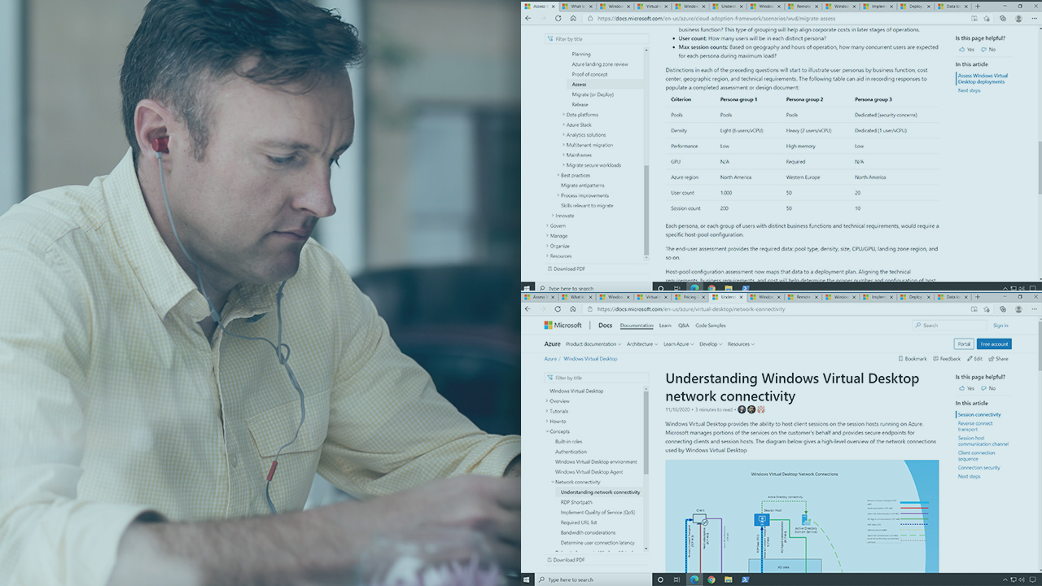Click the Bookmark icon on the article
Screen dimensions: 1042x586
[900, 359]
